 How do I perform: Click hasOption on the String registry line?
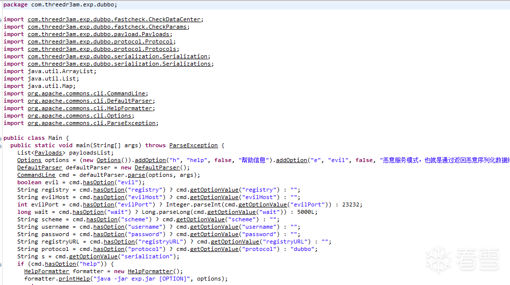click(109, 190)
